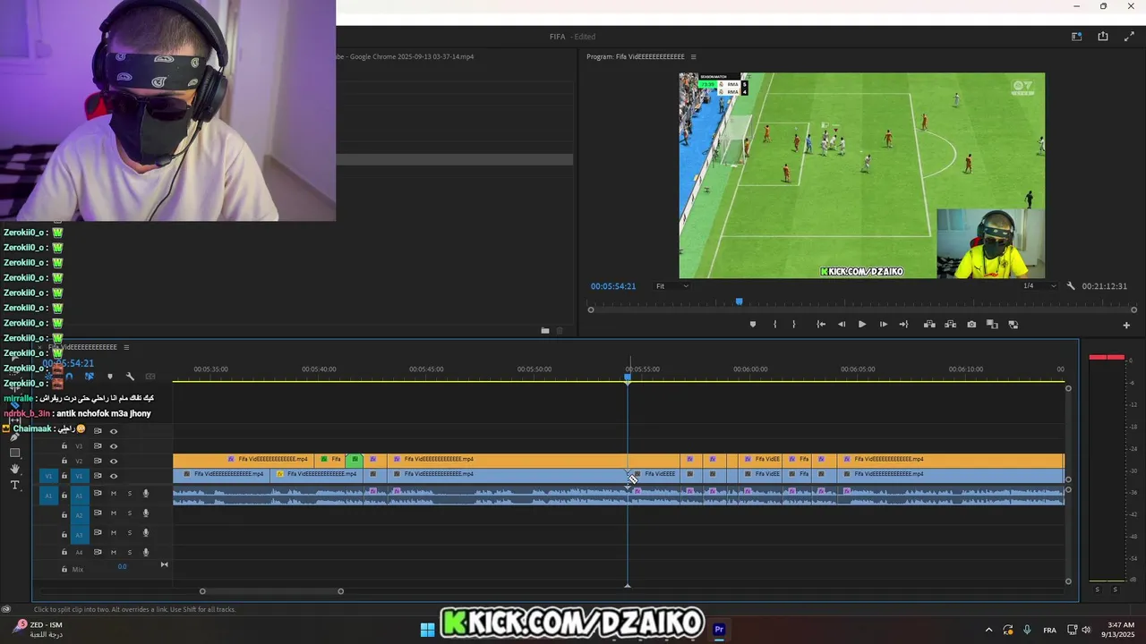
Task: Mute audio track A1
Action: (114, 494)
